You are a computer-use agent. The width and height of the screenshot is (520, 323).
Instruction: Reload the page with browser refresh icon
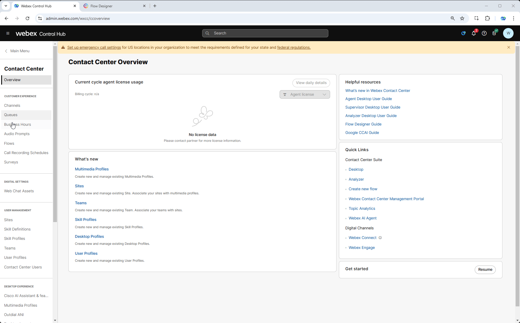coord(27,18)
